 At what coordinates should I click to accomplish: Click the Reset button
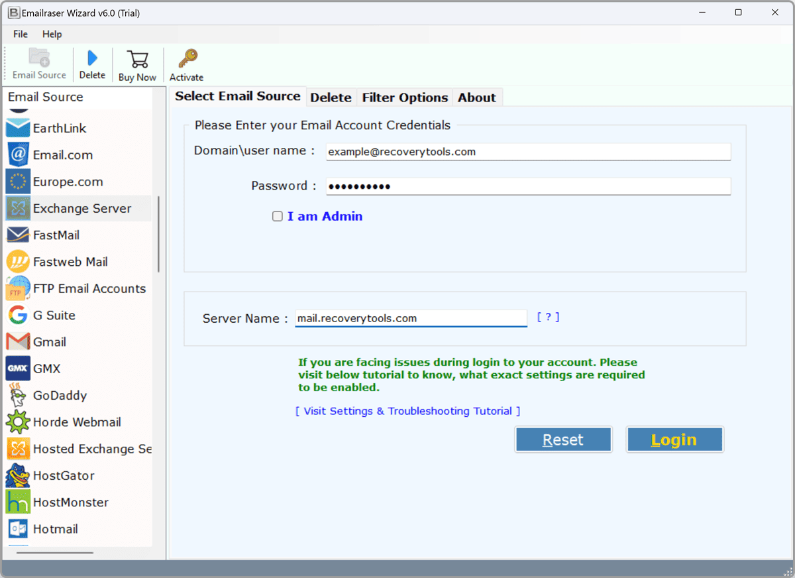click(563, 439)
